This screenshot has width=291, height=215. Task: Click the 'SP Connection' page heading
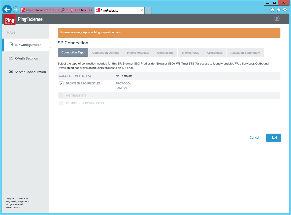(x=73, y=43)
